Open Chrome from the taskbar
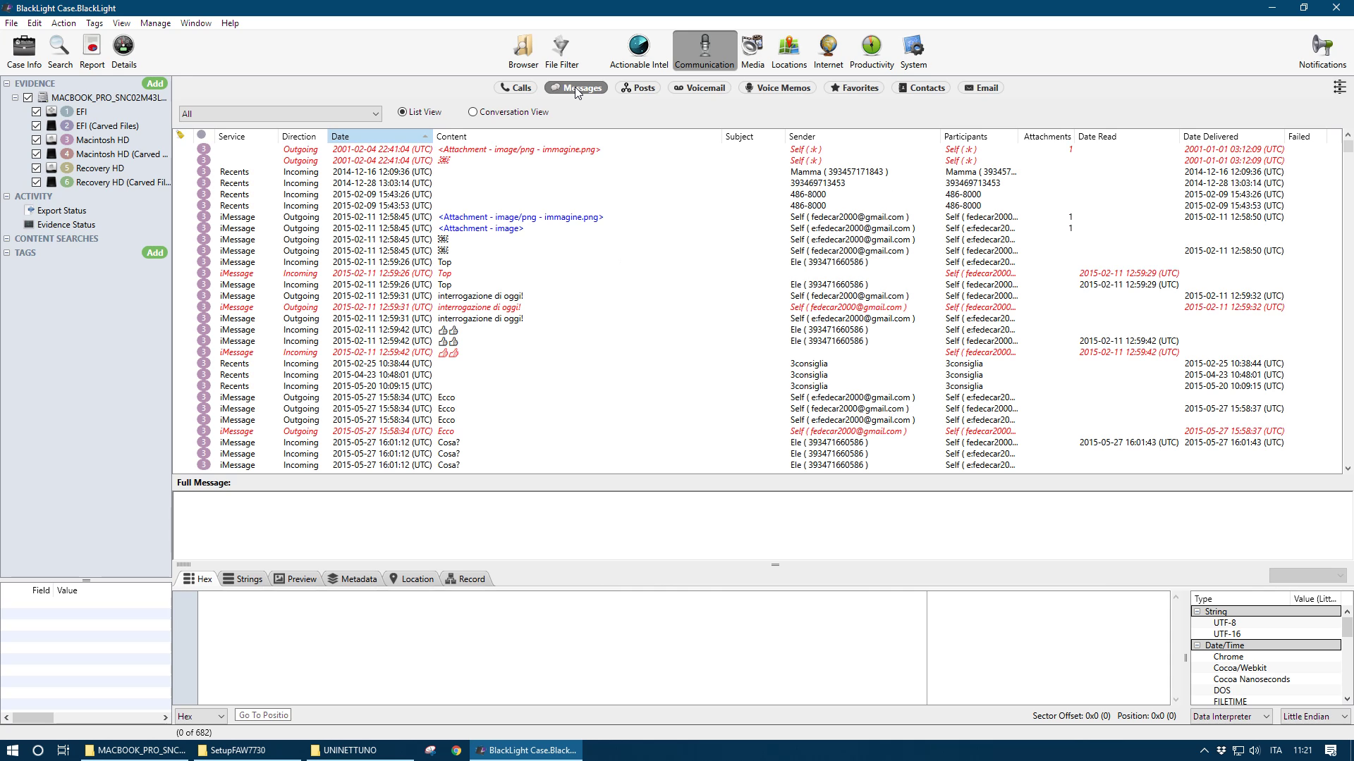1354x761 pixels. [456, 750]
